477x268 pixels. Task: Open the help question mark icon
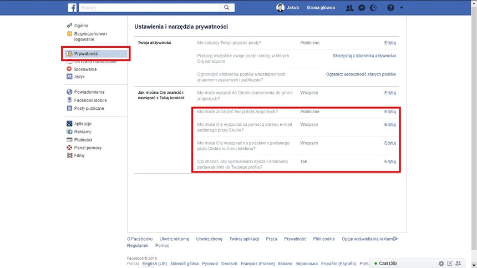pos(390,8)
